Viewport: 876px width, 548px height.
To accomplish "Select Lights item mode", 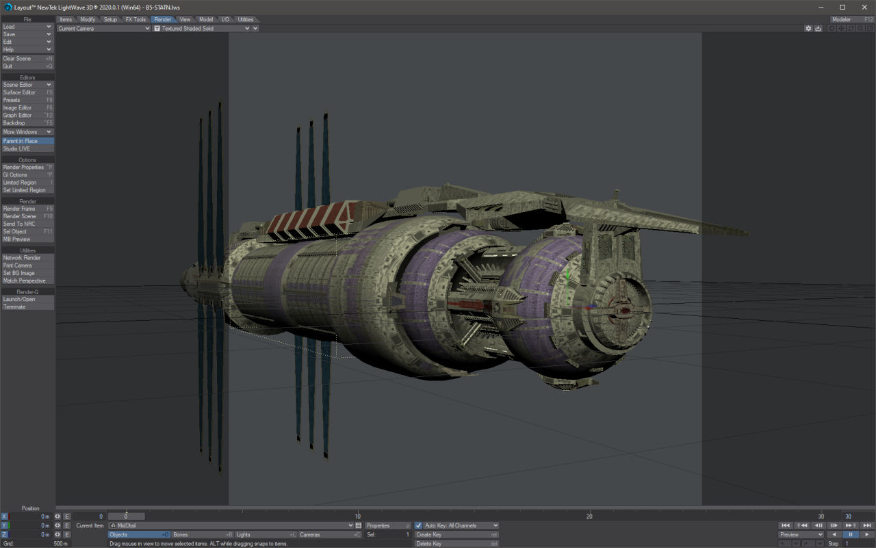I will click(266, 534).
